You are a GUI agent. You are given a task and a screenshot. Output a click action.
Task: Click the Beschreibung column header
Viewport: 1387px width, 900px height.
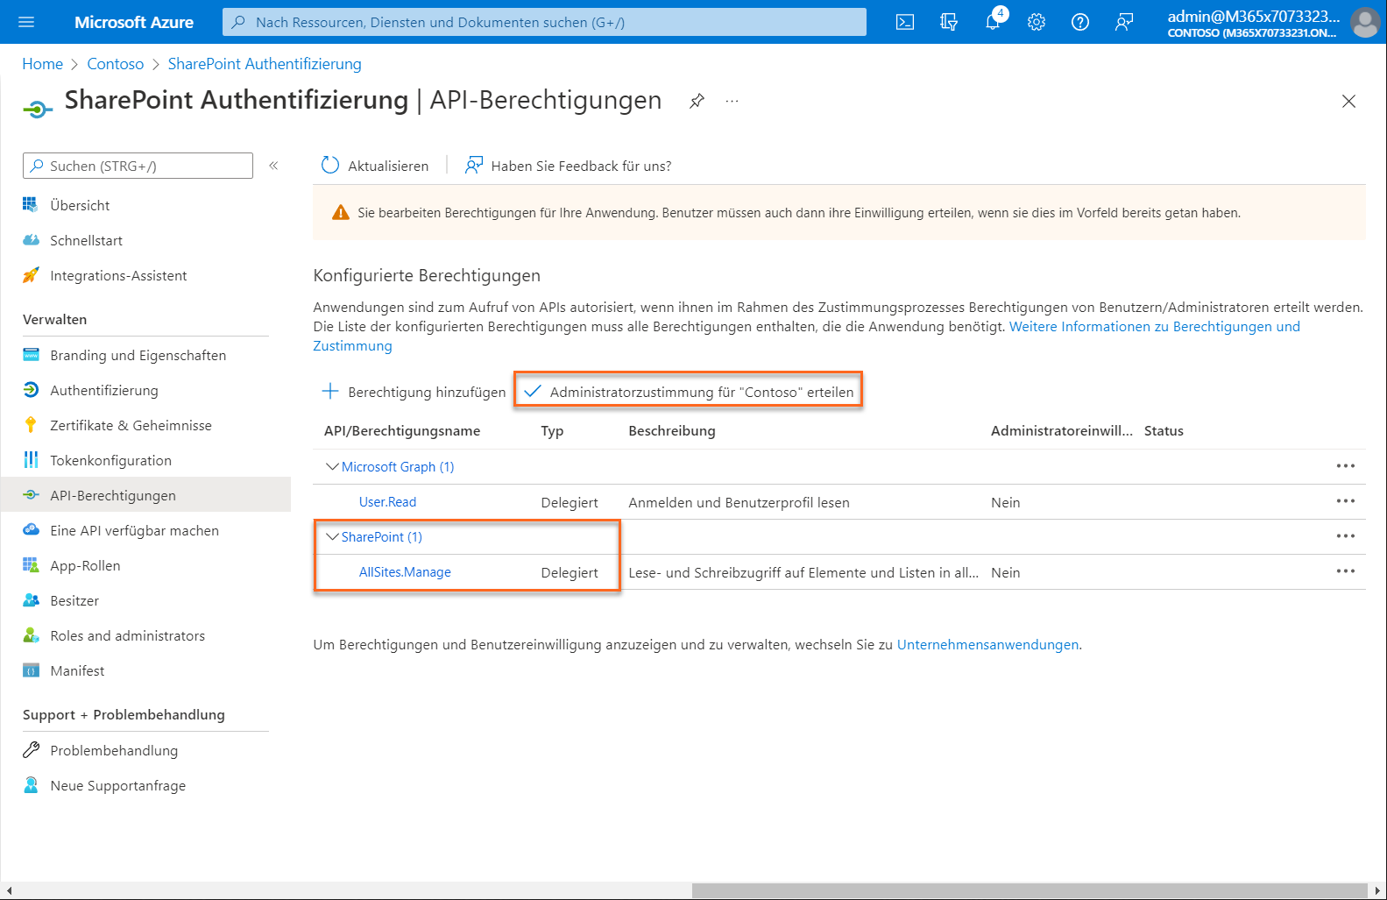[x=672, y=431]
